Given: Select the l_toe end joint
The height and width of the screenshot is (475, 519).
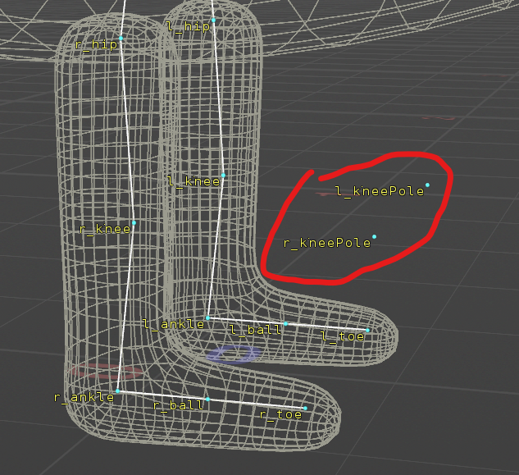Looking at the screenshot, I should [367, 331].
